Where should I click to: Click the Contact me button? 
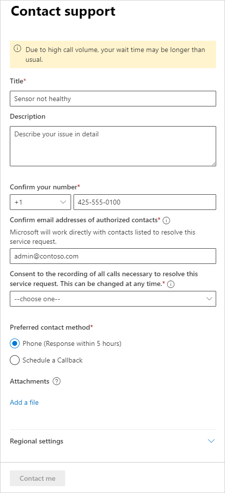[x=37, y=478]
